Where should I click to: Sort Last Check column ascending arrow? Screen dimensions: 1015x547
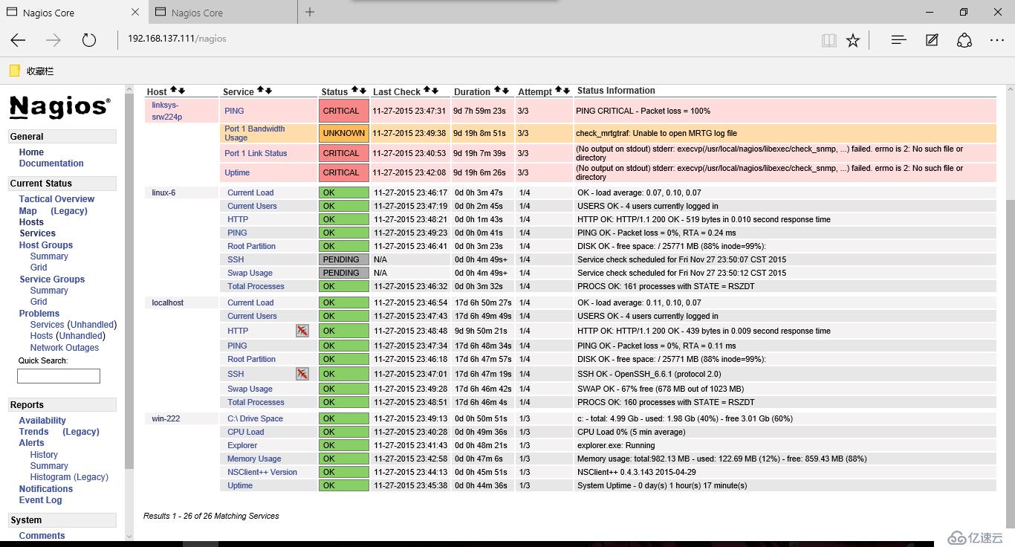[x=427, y=91]
